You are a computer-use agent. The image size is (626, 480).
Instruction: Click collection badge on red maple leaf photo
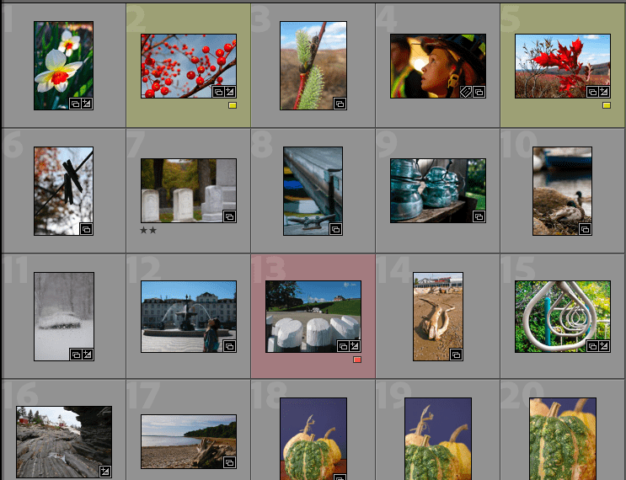click(592, 92)
